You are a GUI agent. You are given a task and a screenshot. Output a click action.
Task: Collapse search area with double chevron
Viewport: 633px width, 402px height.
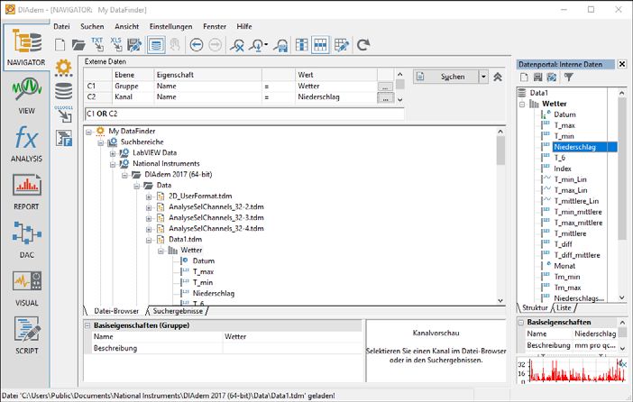(498, 77)
